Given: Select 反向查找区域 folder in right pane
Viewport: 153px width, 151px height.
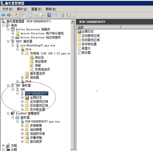Looking at the screenshot, I should click(90, 40).
